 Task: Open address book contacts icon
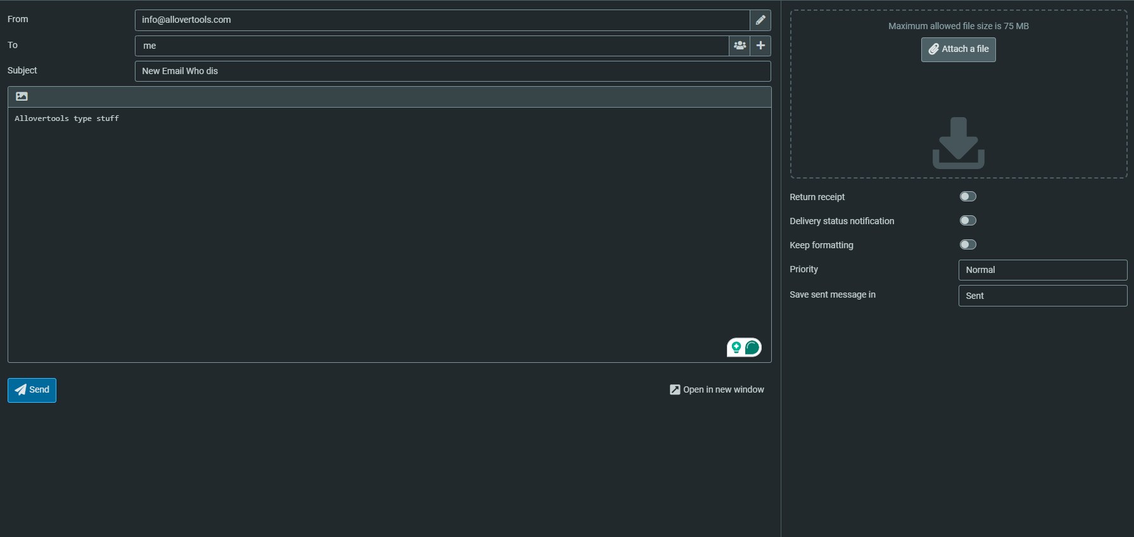[740, 46]
